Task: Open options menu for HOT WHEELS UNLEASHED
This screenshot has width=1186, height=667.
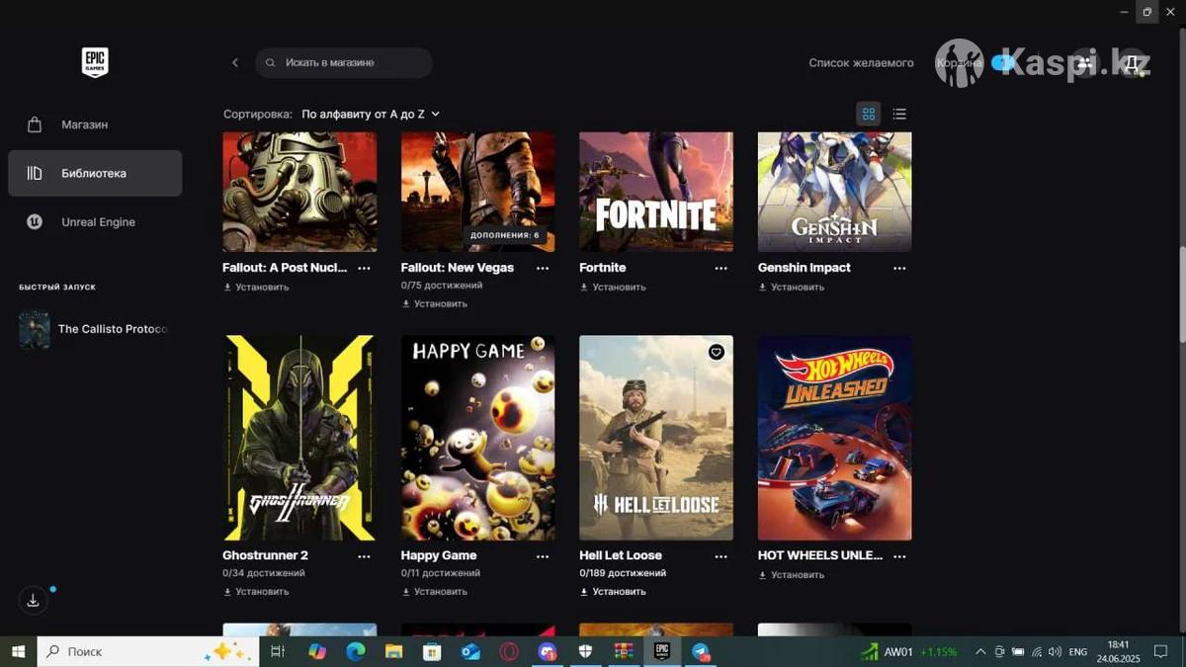Action: point(899,556)
